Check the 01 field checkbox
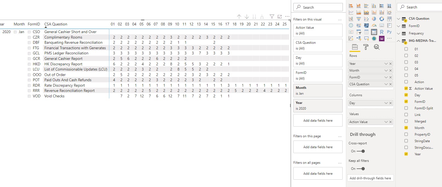Image resolution: width=442 pixels, height=187 pixels. coord(406,49)
